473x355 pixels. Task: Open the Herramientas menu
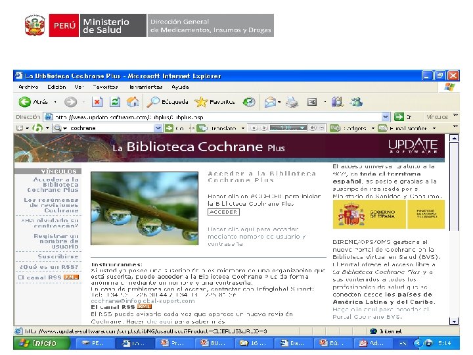pos(146,87)
